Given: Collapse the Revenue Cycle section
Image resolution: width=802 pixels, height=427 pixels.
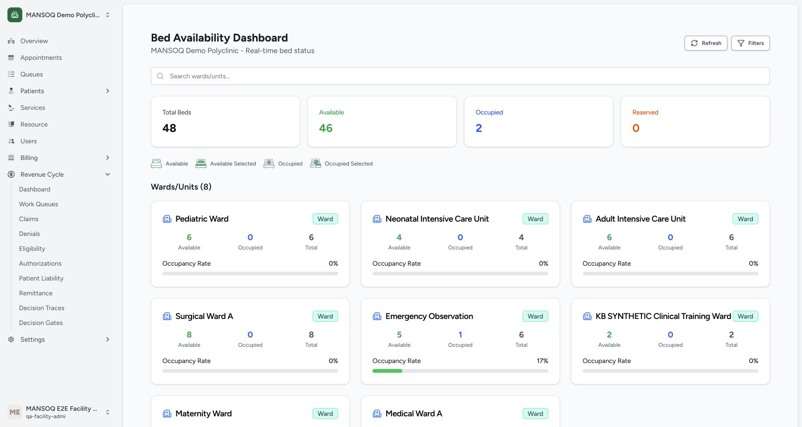Looking at the screenshot, I should pyautogui.click(x=108, y=174).
